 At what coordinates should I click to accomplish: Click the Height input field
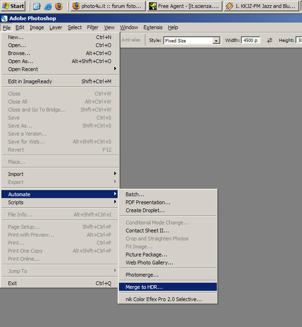click(299, 40)
